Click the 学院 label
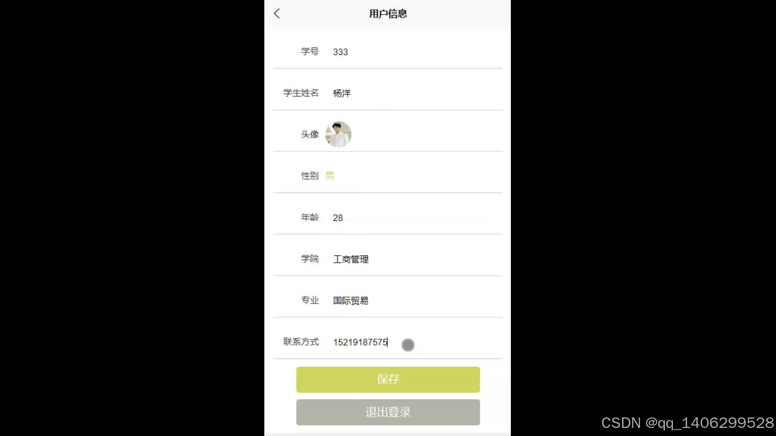This screenshot has height=436, width=776. pyautogui.click(x=310, y=259)
